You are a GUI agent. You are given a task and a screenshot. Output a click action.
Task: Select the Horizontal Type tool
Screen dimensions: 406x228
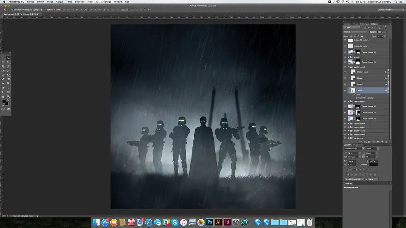click(x=8, y=88)
